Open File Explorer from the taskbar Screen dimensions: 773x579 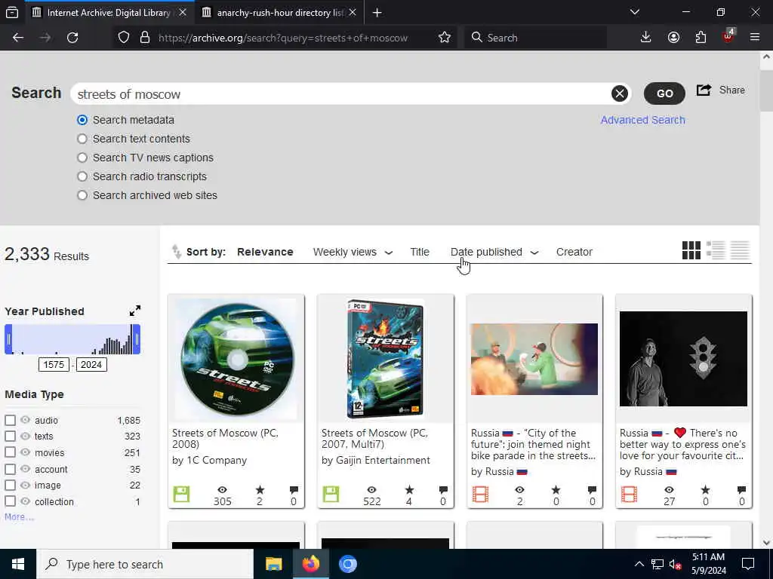273,564
